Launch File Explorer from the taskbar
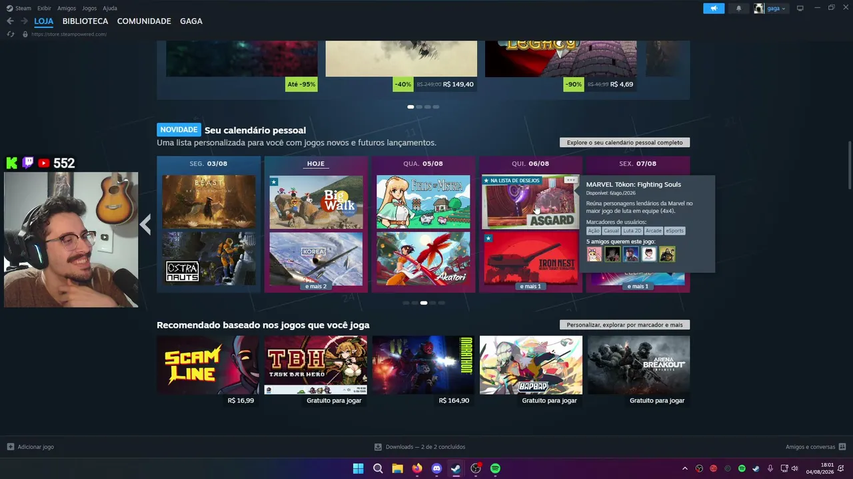 [x=397, y=468]
